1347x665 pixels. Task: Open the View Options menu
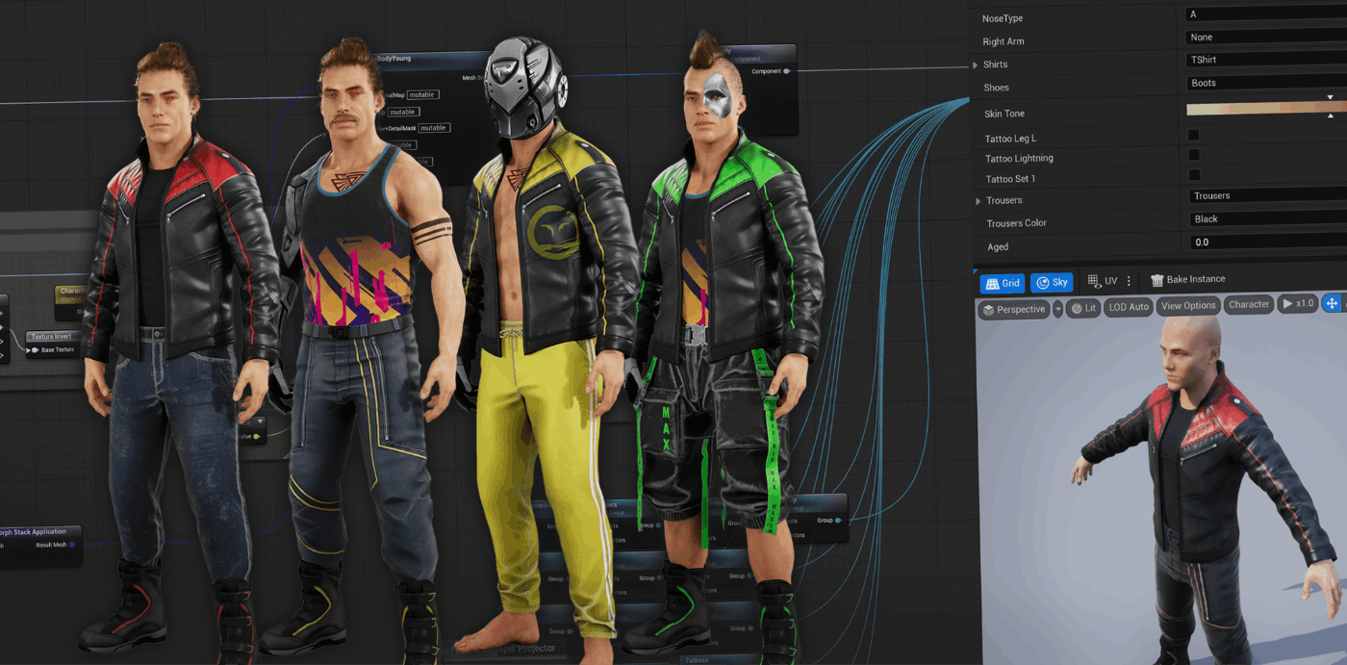tap(1188, 306)
